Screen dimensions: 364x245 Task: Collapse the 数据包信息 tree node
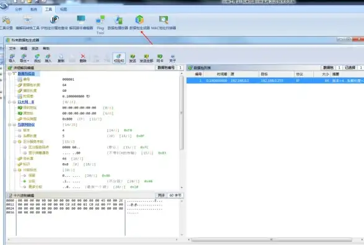pos(9,74)
